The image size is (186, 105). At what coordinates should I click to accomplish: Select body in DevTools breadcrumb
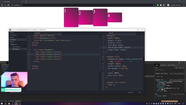[6, 101]
